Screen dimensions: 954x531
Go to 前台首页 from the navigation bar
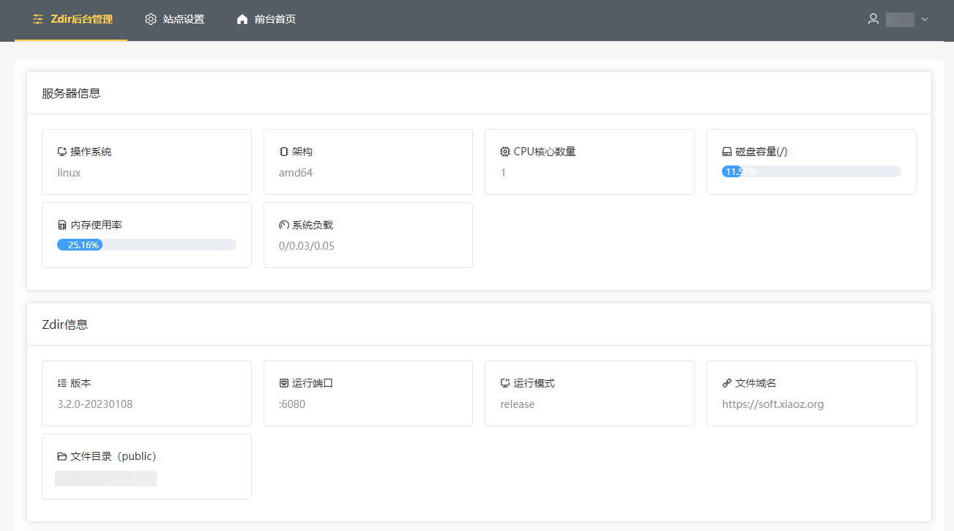[x=267, y=20]
